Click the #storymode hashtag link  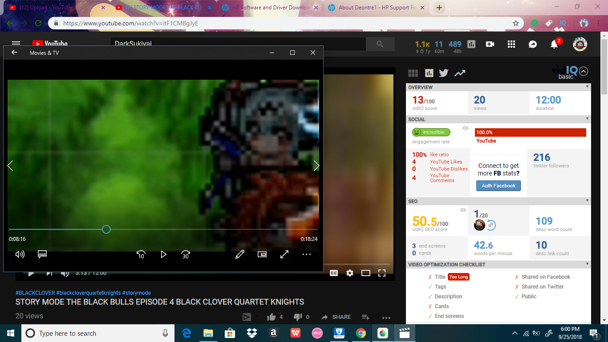click(137, 293)
